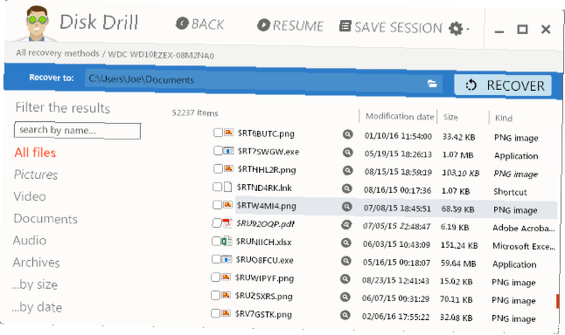
Task: Filter results by Video
Action: click(x=30, y=196)
